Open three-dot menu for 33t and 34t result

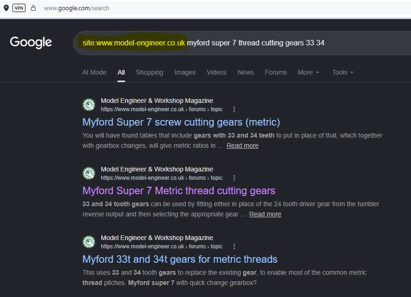(x=234, y=246)
